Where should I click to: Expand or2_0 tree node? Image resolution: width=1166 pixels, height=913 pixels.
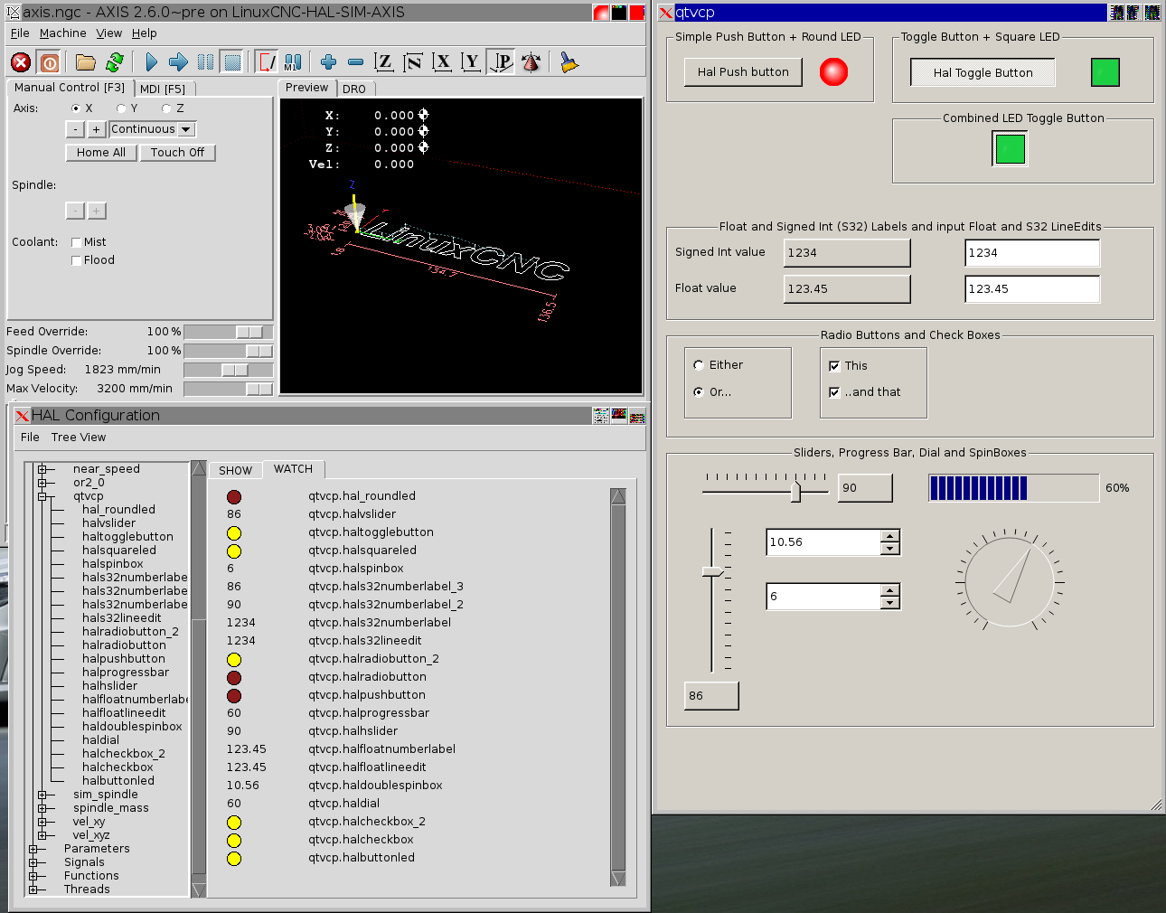(42, 483)
